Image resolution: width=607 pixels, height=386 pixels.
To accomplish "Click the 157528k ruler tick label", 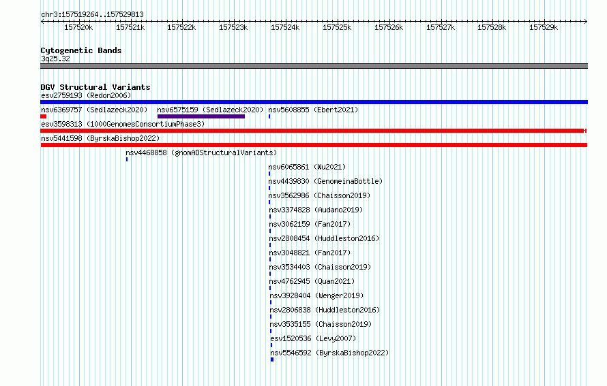I will pos(492,27).
